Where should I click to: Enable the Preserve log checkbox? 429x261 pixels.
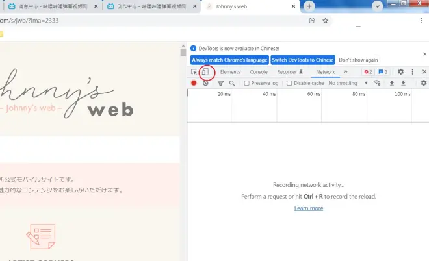[x=247, y=83]
